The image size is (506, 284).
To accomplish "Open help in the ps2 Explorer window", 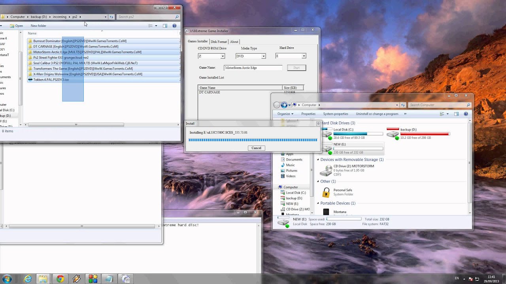I will coord(174,26).
